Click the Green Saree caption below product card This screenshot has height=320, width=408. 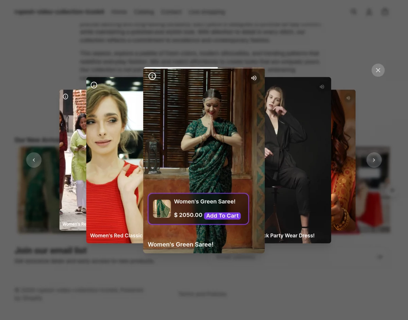coord(181,244)
